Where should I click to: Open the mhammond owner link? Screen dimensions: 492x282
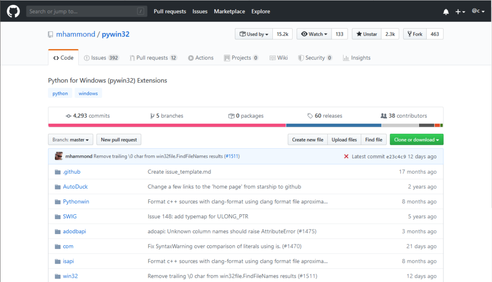[x=75, y=34]
